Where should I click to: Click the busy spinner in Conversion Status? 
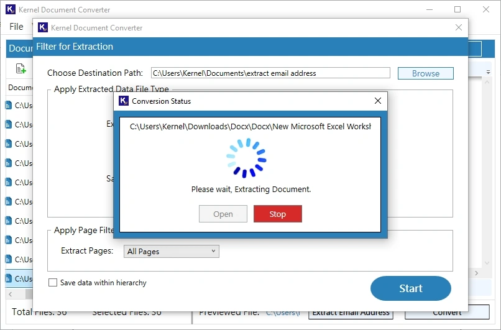pyautogui.click(x=246, y=158)
